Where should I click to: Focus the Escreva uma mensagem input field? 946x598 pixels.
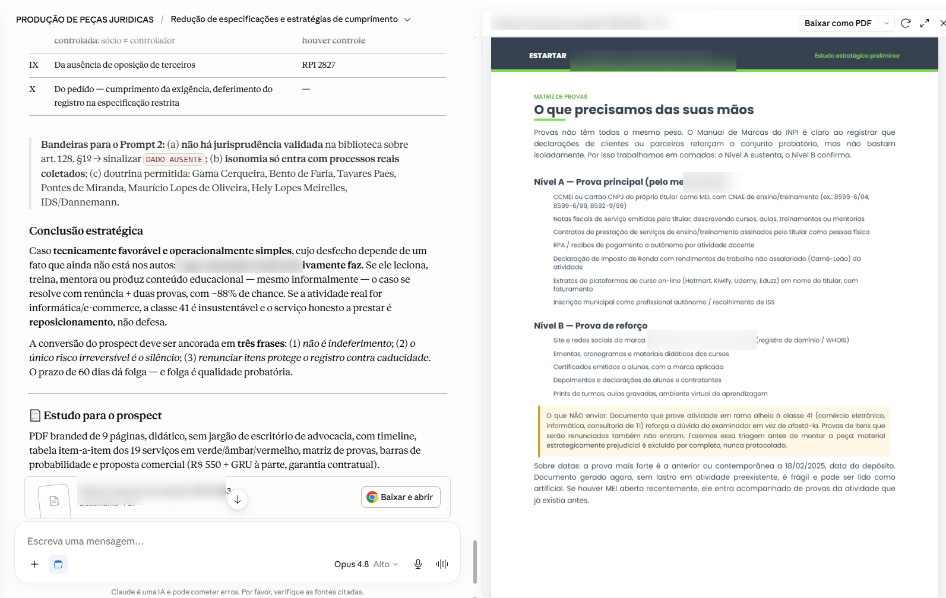pos(238,541)
